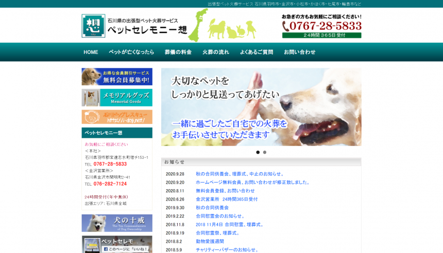Click the 想 site logo icon

click(x=93, y=26)
